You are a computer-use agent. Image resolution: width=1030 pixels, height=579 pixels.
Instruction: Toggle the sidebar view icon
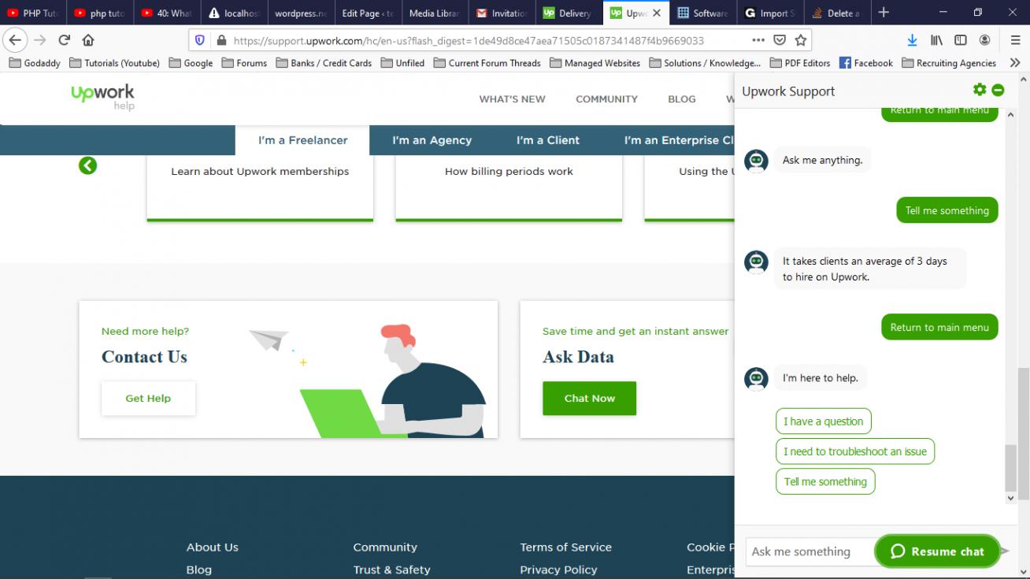tap(961, 40)
